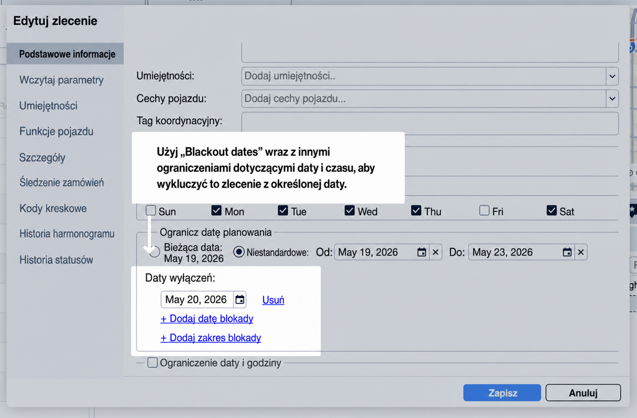Click the Zapisz button
637x418 pixels.
click(x=502, y=393)
